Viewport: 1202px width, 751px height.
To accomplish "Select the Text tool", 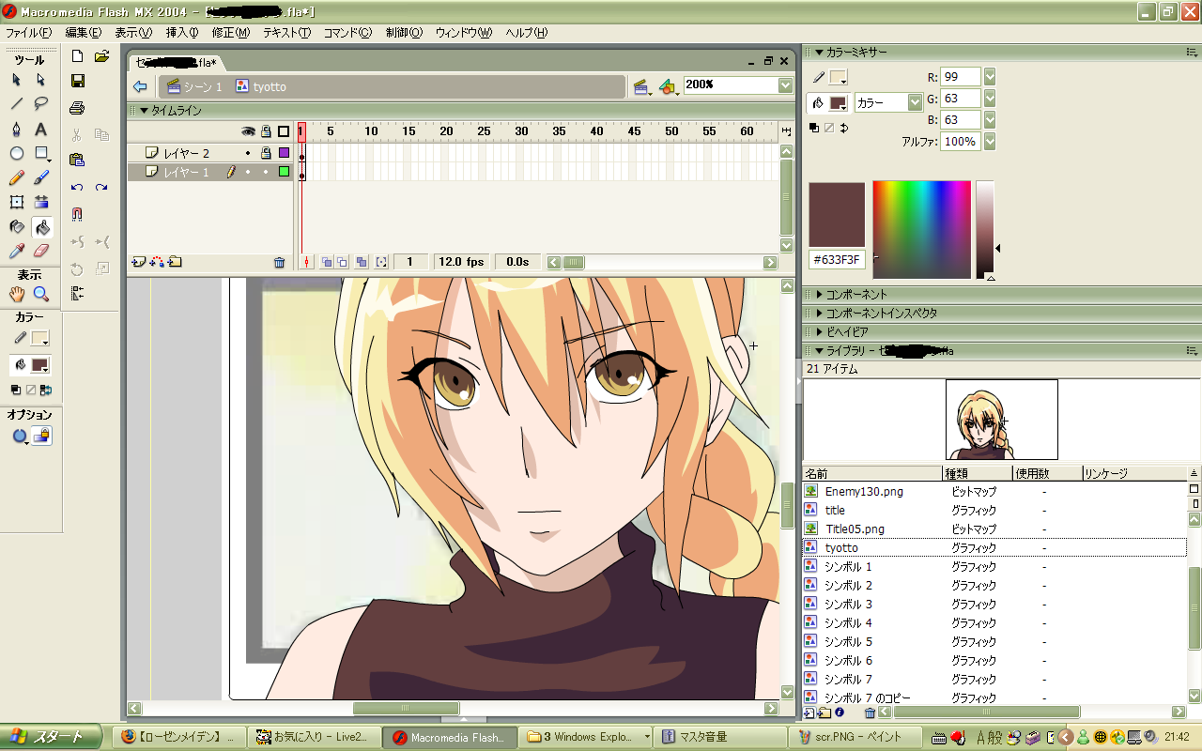I will [41, 129].
